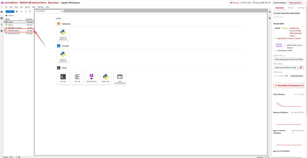
Task: Launch a new Terminal from the launcher
Action: (x=63, y=78)
